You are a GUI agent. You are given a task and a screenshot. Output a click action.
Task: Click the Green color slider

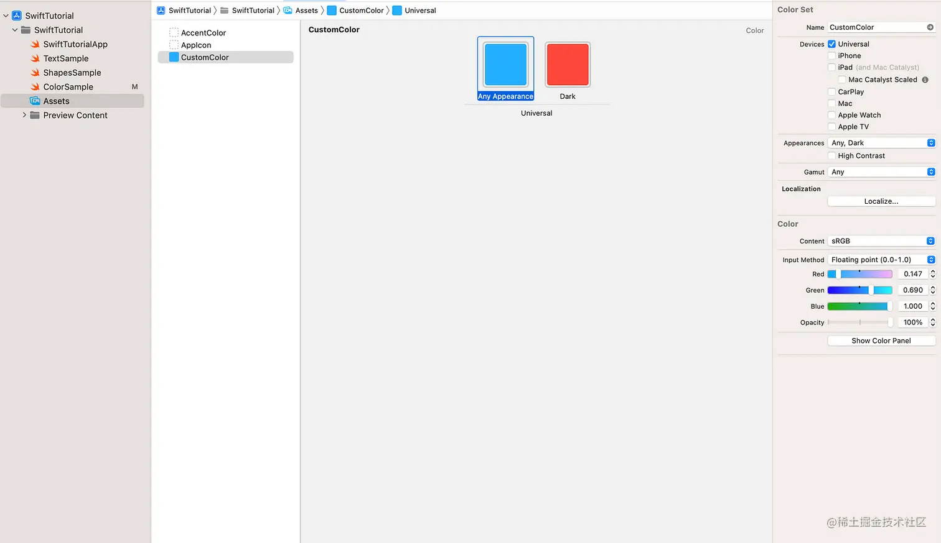click(x=860, y=290)
